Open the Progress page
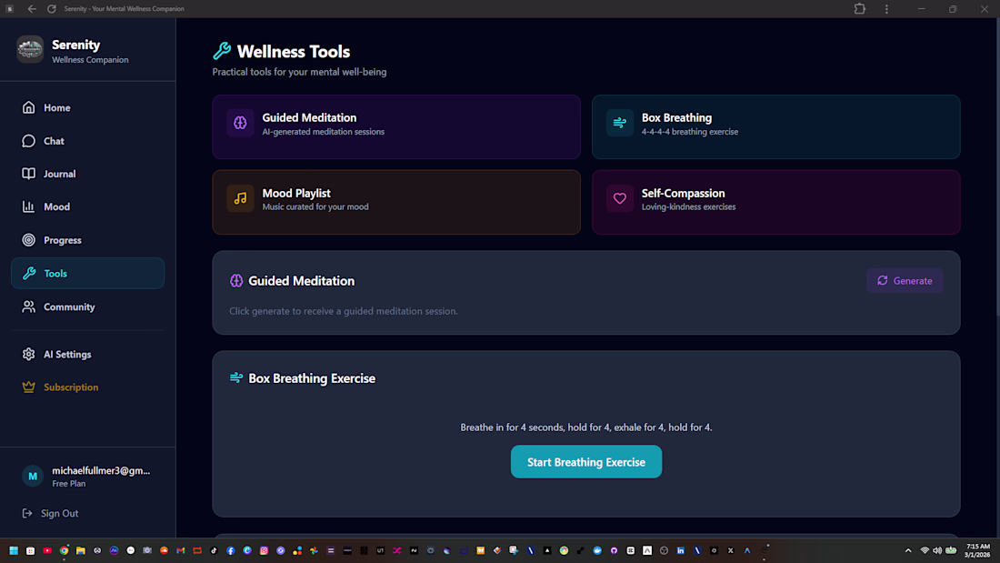Image resolution: width=1000 pixels, height=563 pixels. tap(87, 240)
